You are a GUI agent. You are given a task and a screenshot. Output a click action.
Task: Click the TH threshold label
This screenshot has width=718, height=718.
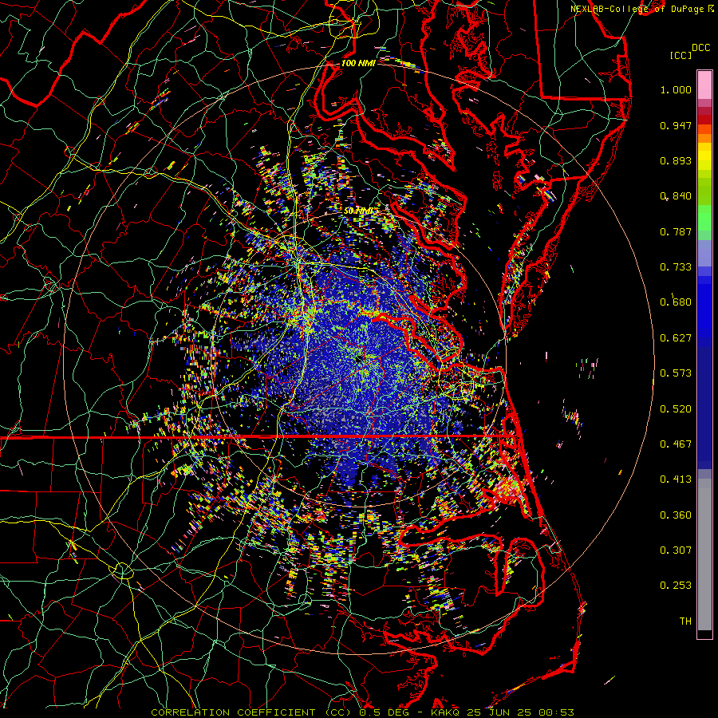685,621
